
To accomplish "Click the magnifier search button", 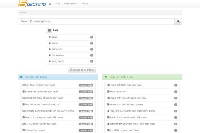I will [178, 21].
